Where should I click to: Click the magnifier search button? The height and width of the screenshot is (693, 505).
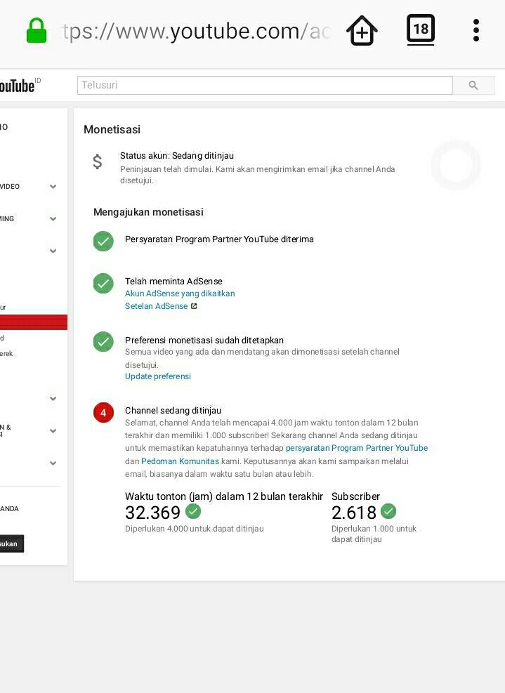473,85
